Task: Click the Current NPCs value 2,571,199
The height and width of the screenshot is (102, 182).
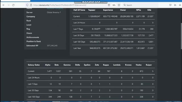Action: coord(140,16)
